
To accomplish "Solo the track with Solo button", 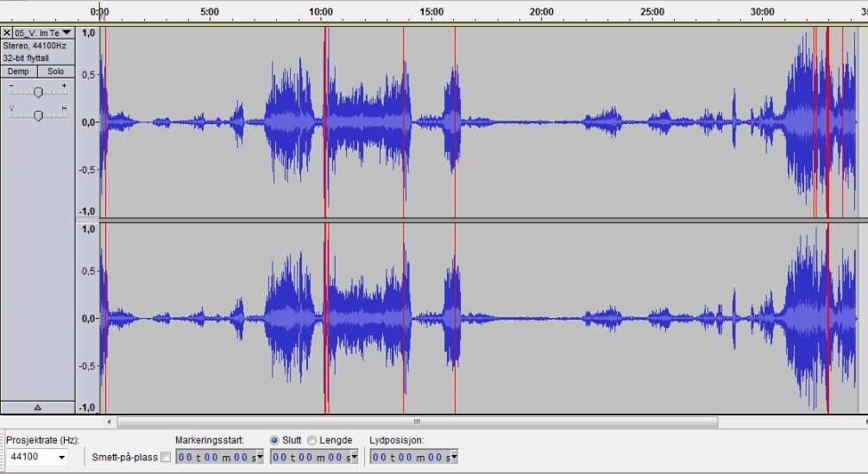I will point(56,72).
